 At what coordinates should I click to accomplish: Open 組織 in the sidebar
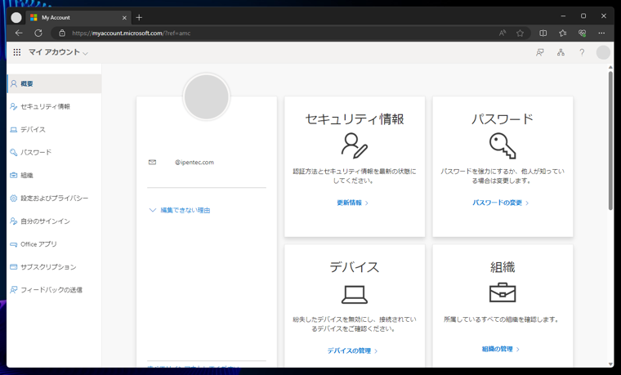[54, 175]
